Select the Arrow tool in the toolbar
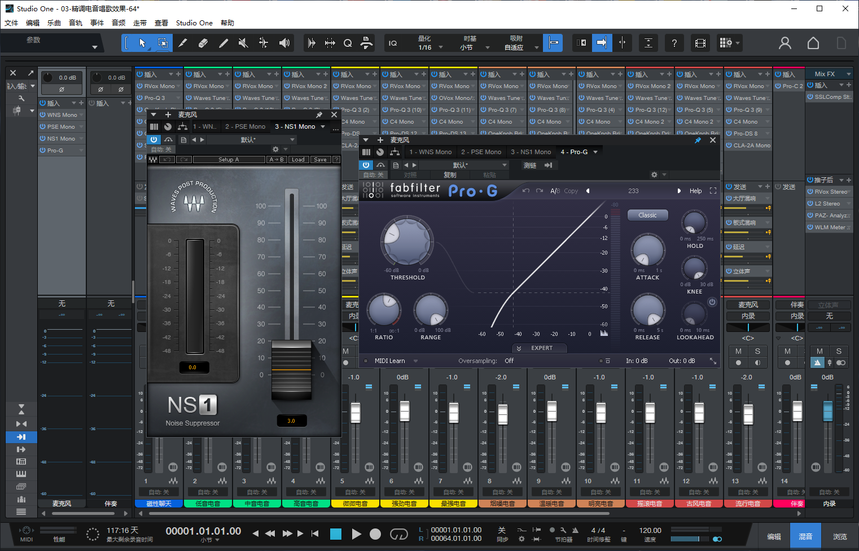Viewport: 859px width, 551px height. [143, 43]
